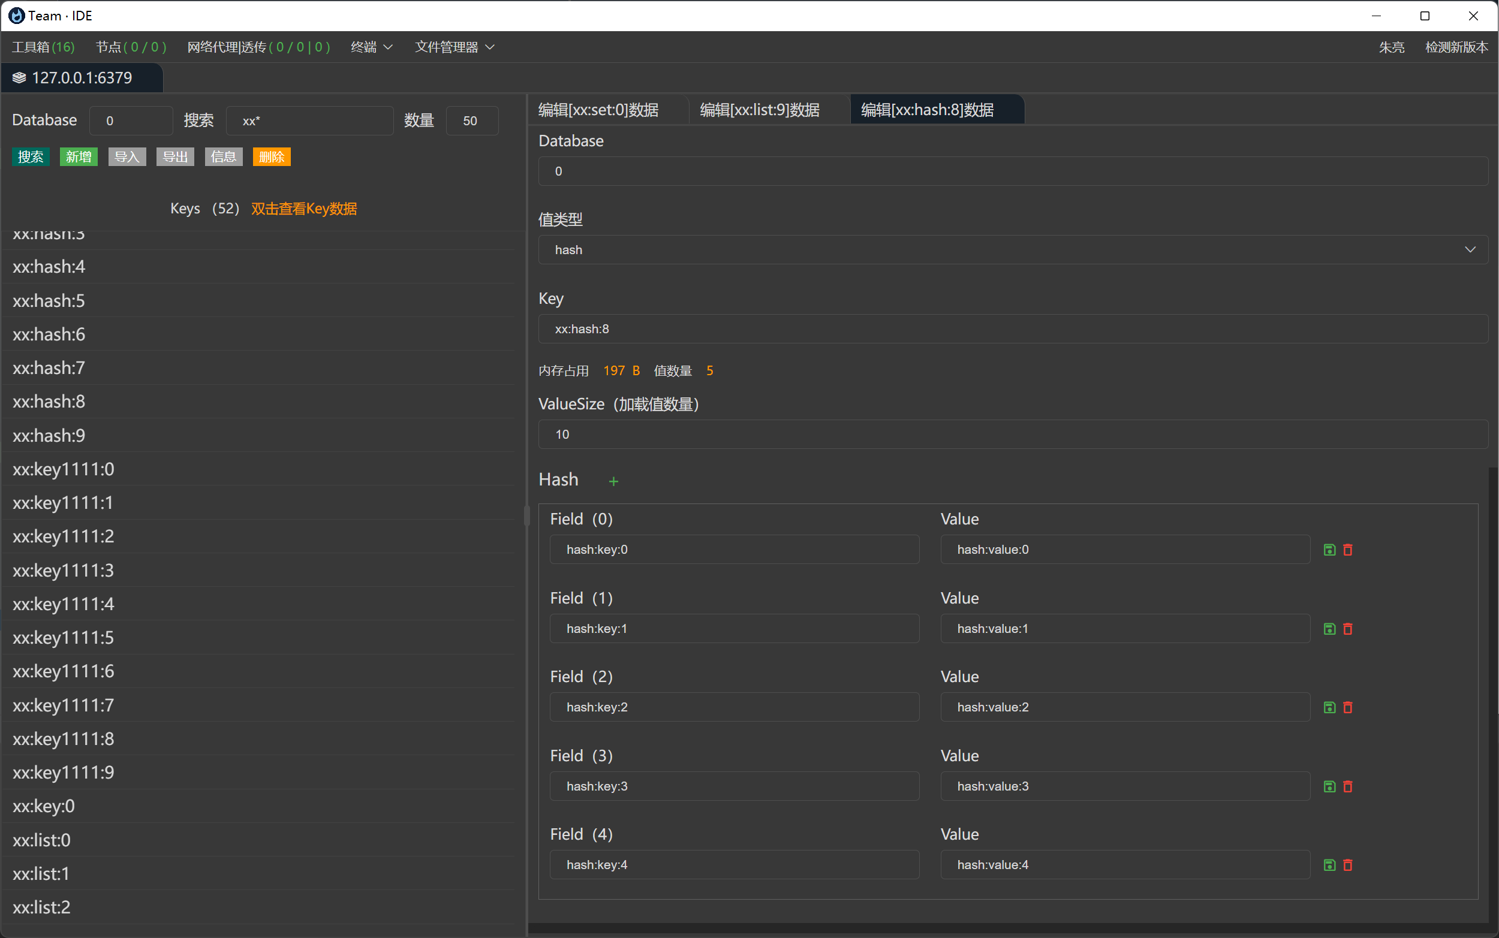Viewport: 1499px width, 938px height.
Task: Add new hash field with plus icon
Action: click(x=613, y=481)
